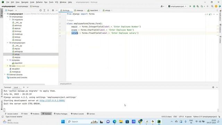
Task: Open Microsoft Edge from taskbar
Action: pos(114,122)
